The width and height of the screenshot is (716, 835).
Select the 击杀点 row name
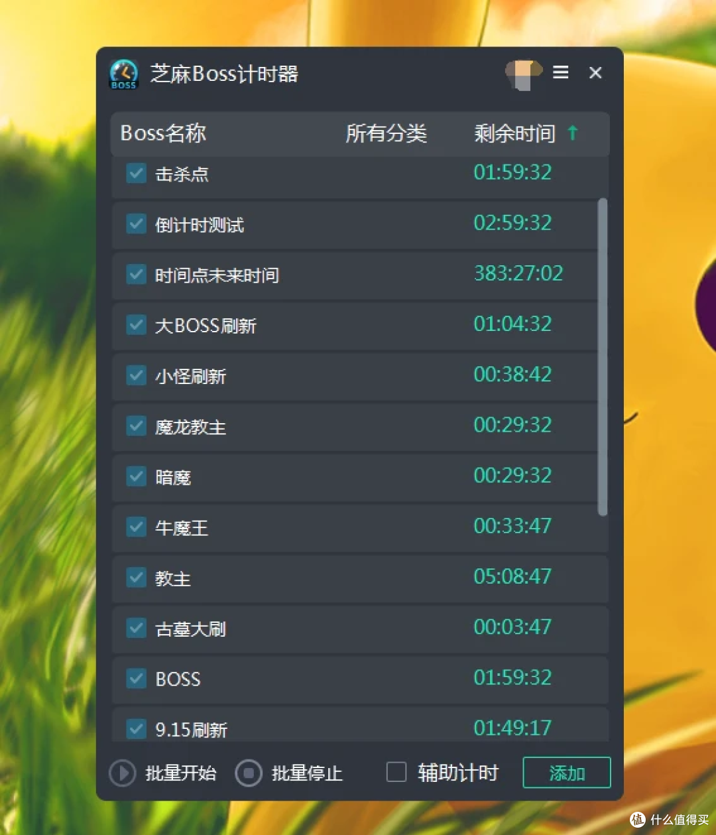tap(182, 174)
